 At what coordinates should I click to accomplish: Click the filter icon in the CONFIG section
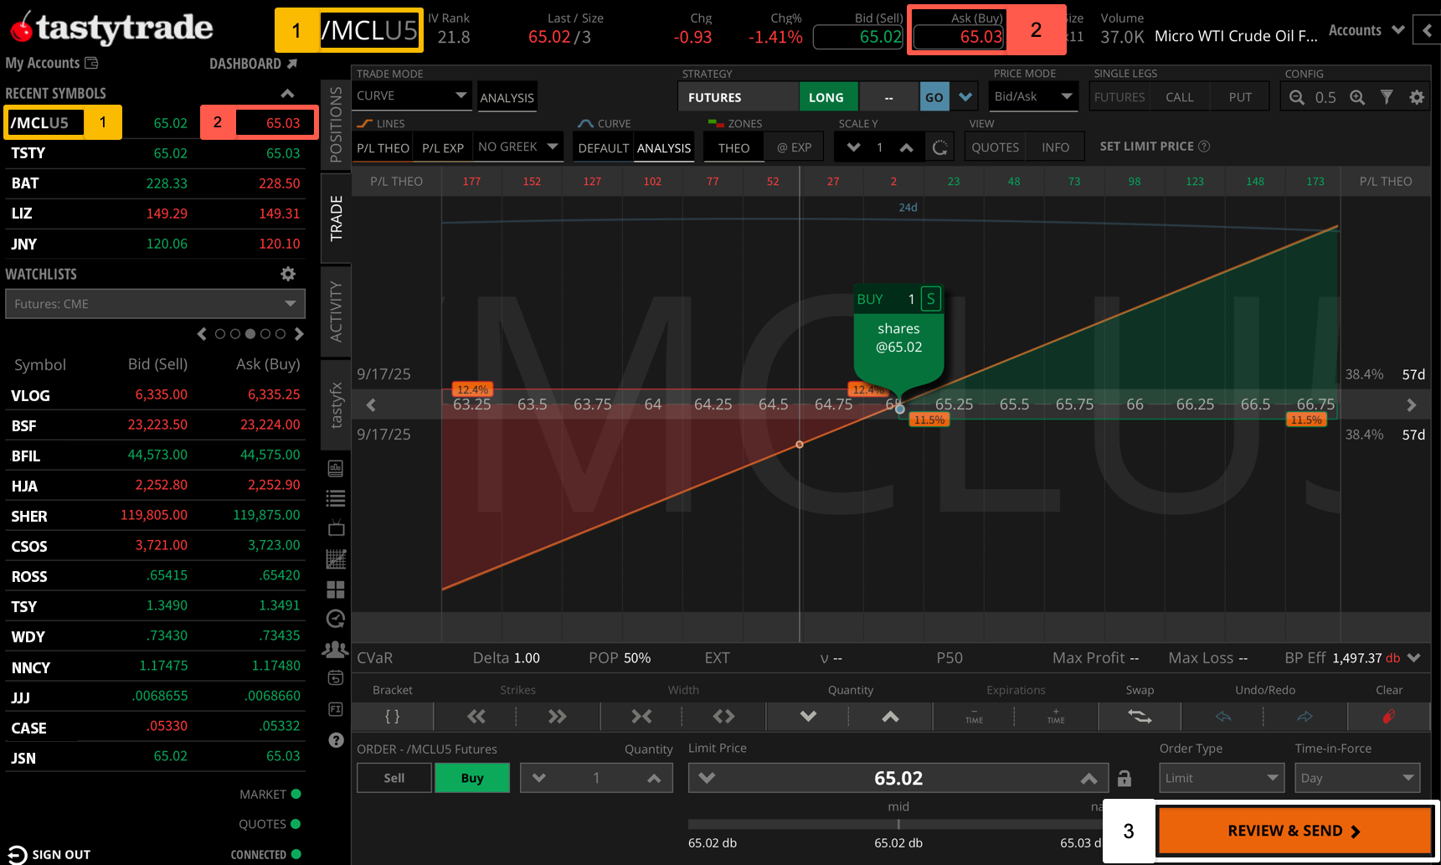point(1387,96)
